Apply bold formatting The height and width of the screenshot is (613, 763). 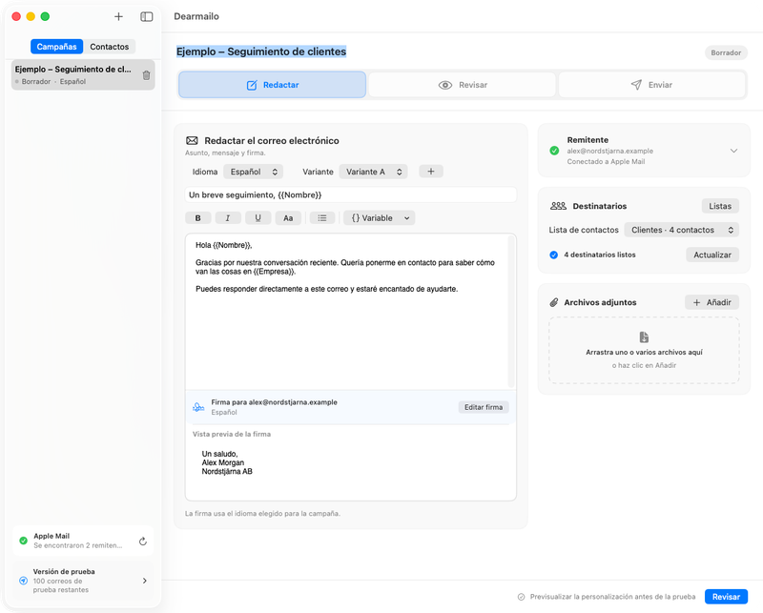pos(198,218)
